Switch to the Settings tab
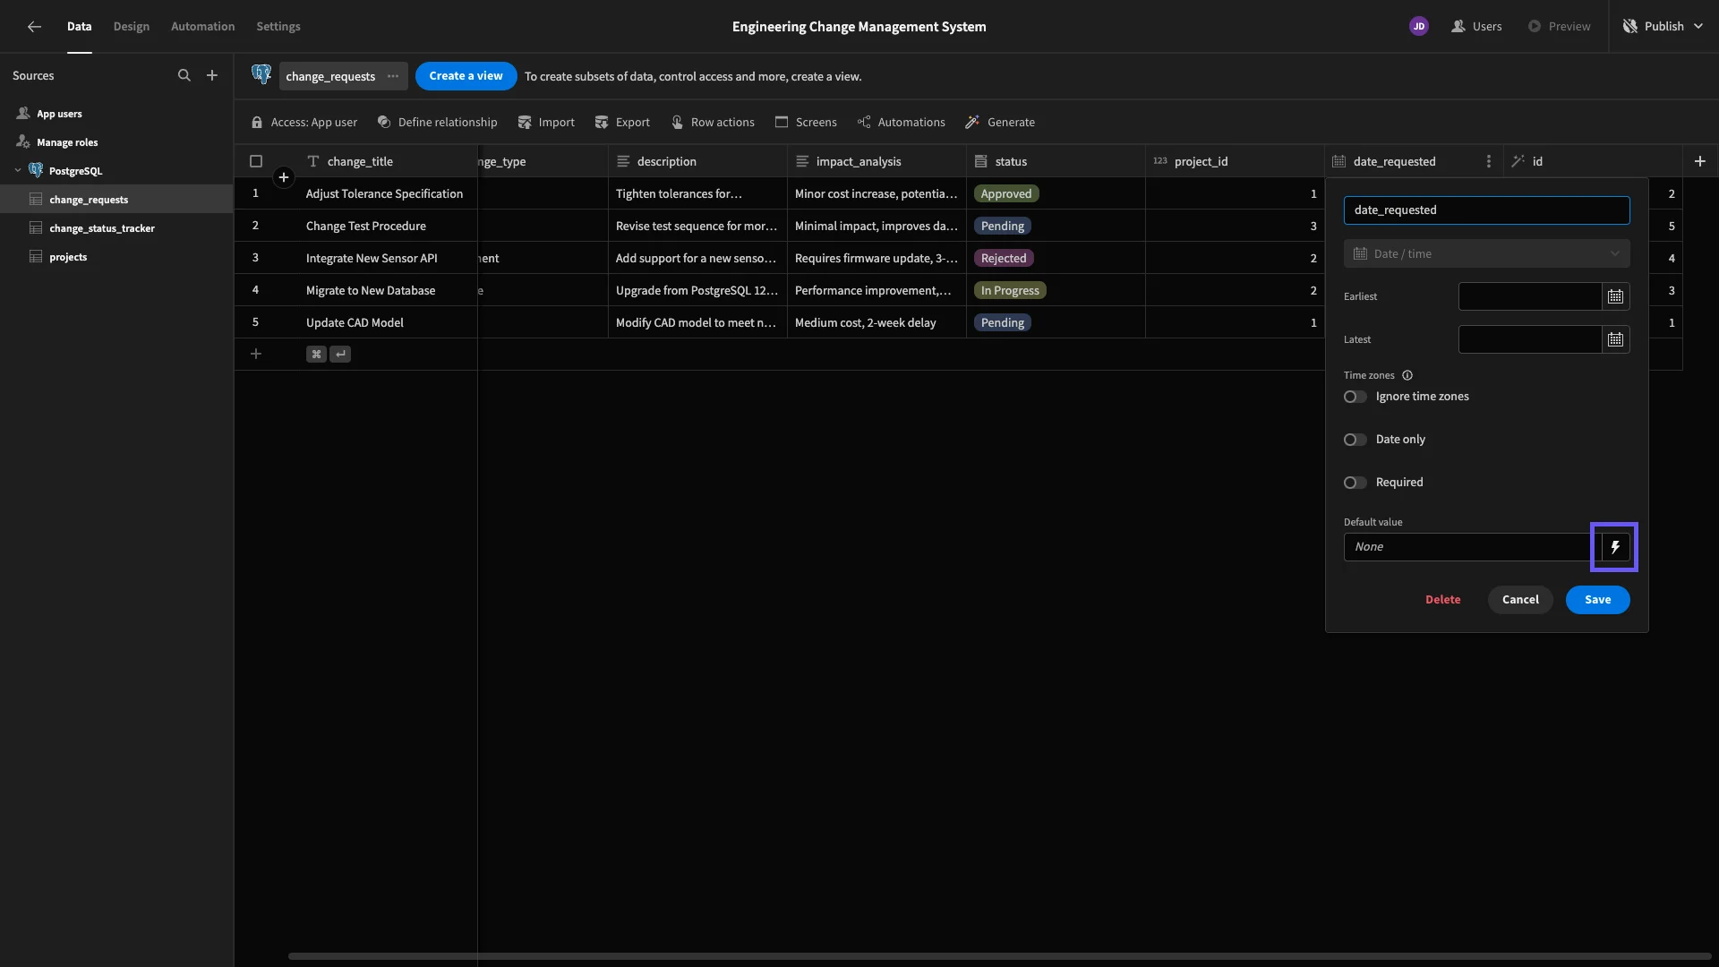Image resolution: width=1719 pixels, height=967 pixels. tap(278, 26)
